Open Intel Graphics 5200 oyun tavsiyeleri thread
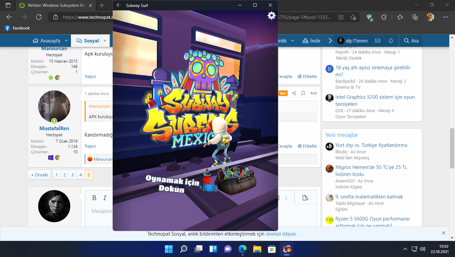The height and width of the screenshot is (257, 455). pyautogui.click(x=375, y=100)
